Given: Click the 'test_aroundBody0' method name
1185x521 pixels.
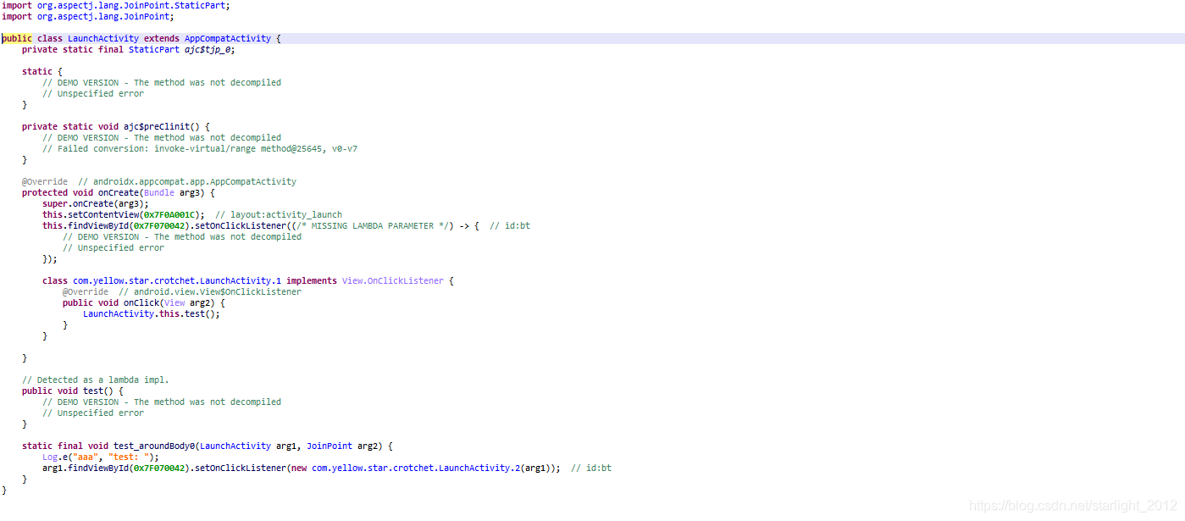Looking at the screenshot, I should 154,446.
